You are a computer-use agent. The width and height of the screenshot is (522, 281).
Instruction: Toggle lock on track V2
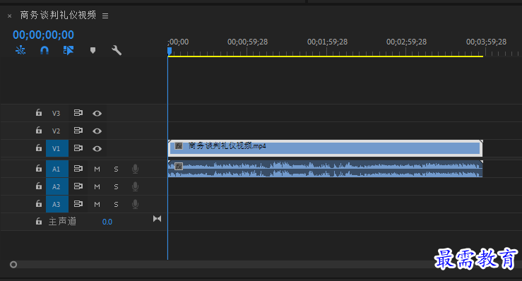point(39,131)
